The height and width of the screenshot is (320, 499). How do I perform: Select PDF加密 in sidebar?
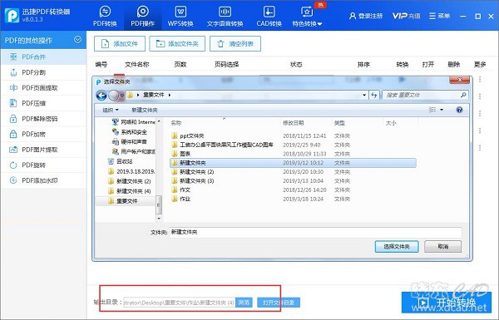[x=43, y=135]
